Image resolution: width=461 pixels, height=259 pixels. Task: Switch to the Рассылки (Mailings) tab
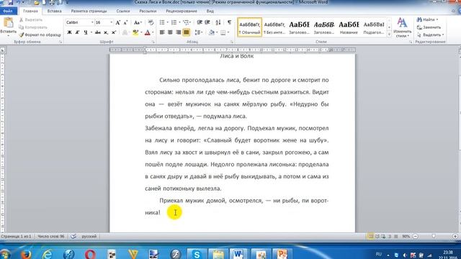(x=148, y=12)
